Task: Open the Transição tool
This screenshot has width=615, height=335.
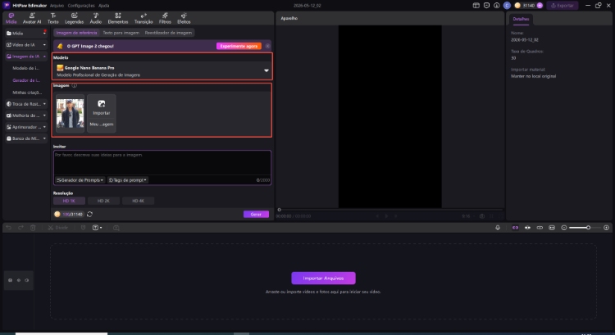Action: (x=143, y=18)
